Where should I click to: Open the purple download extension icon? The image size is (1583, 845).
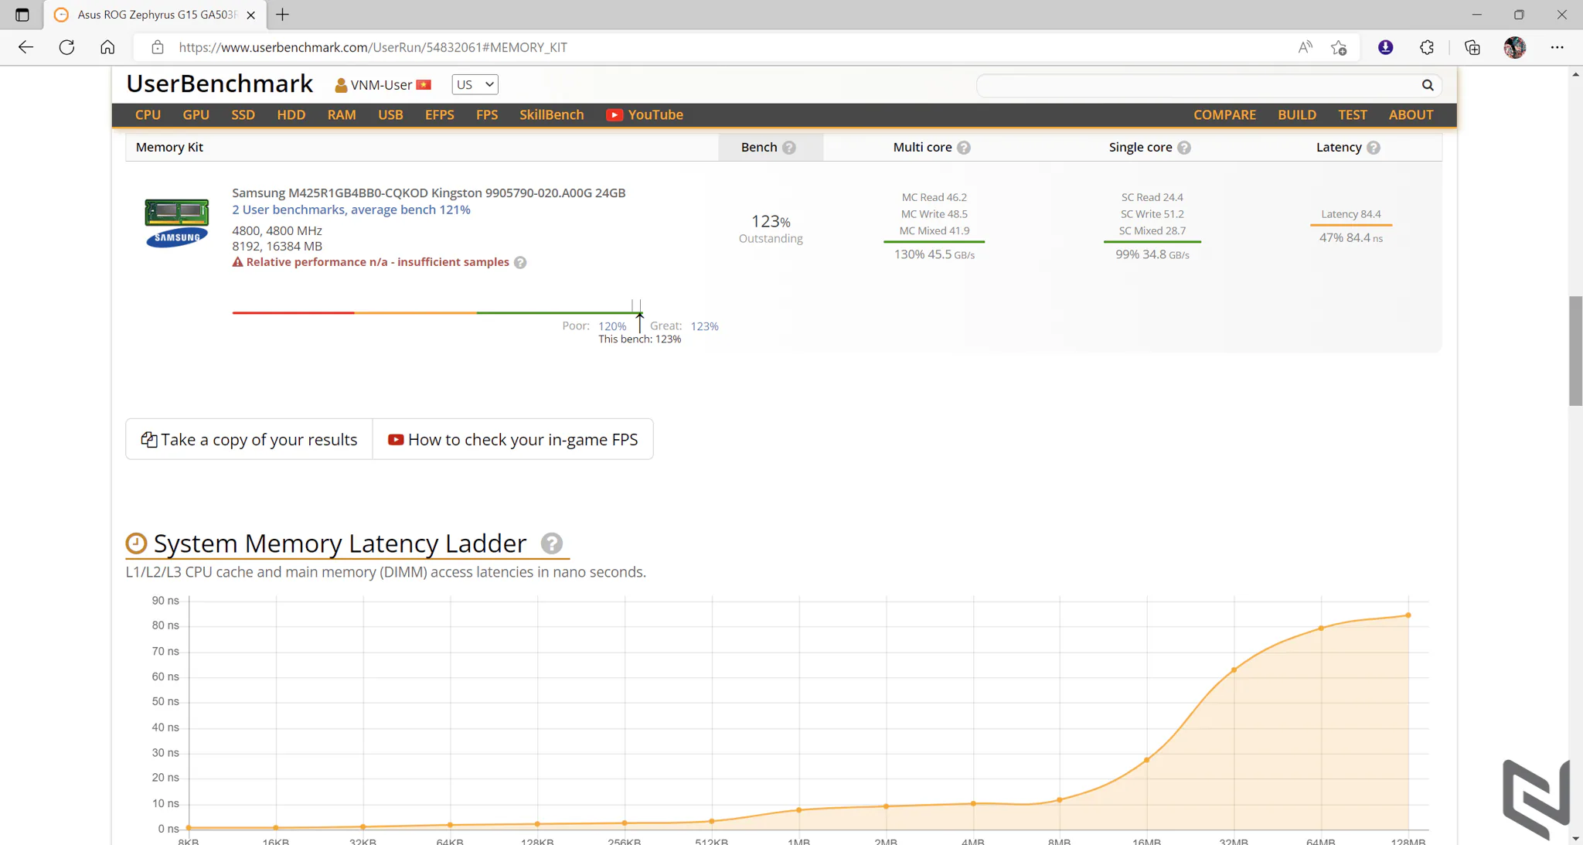[1386, 47]
